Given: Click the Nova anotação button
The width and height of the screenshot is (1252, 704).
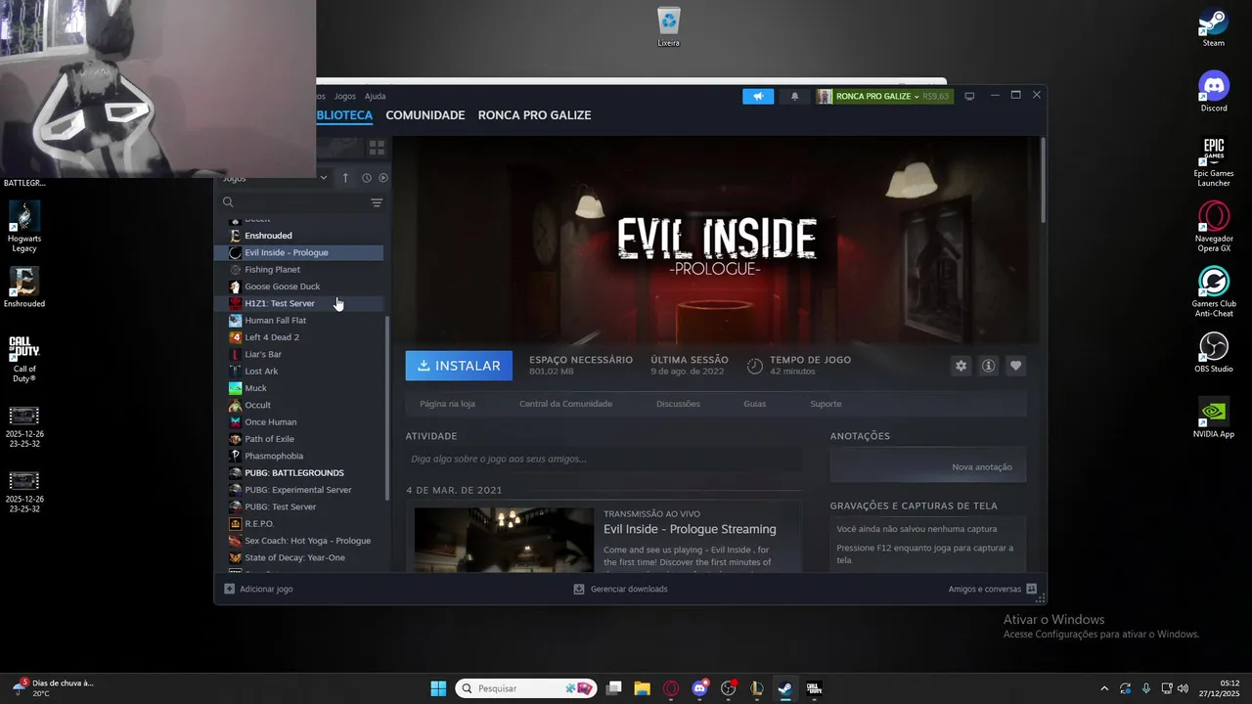Looking at the screenshot, I should [x=982, y=467].
